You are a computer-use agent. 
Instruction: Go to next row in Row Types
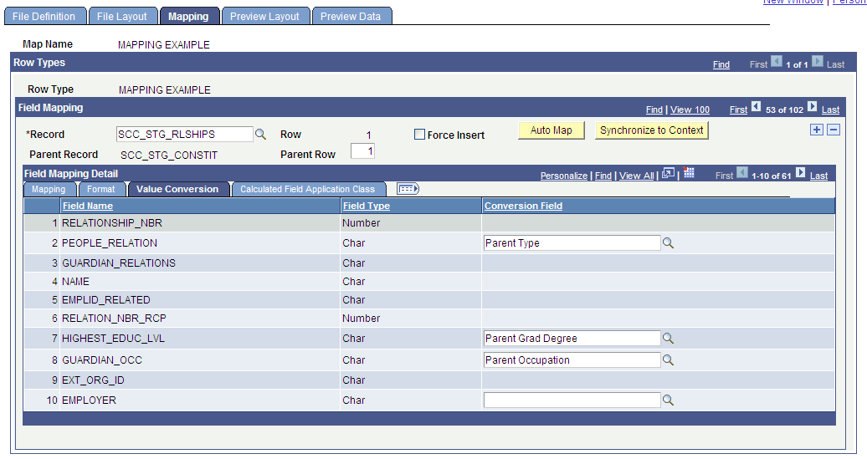(818, 61)
